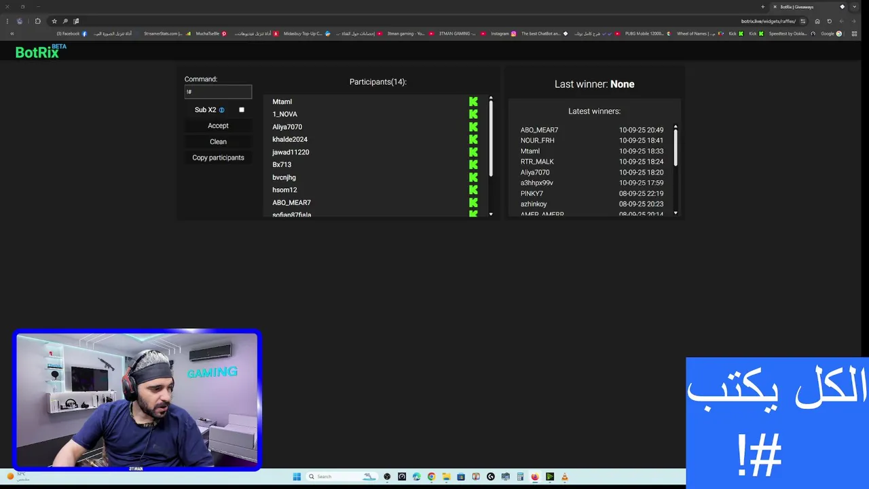Open the Google bookmark
The image size is (869, 489).
click(831, 33)
